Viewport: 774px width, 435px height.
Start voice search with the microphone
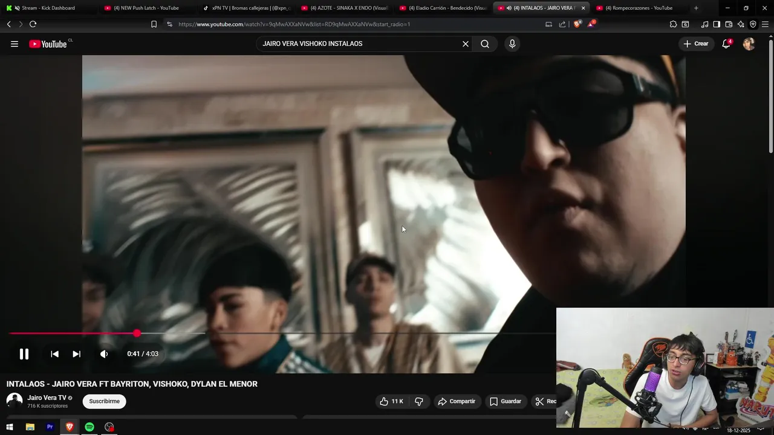click(x=512, y=43)
